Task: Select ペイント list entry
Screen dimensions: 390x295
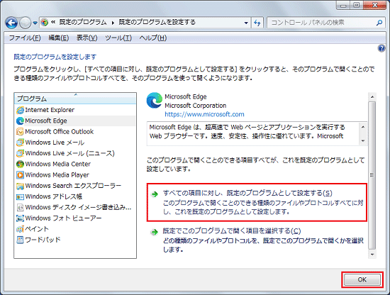Action: point(75,229)
